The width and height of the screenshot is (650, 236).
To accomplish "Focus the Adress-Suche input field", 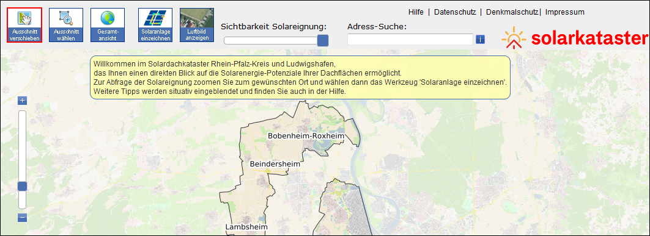I will (410, 39).
